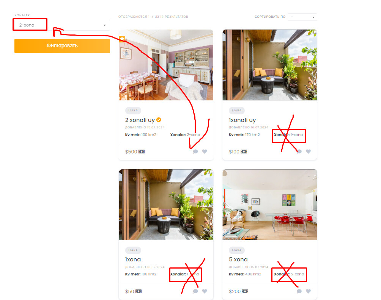The height and width of the screenshot is (300, 381).
Task: Click the 1xona listing title
Action: click(133, 259)
